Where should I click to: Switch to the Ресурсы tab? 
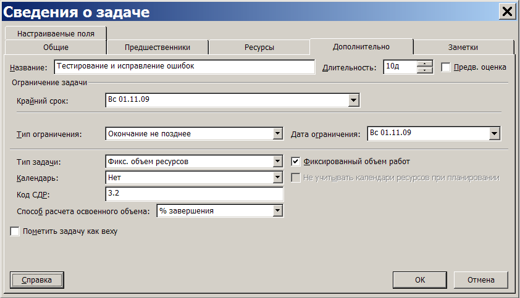click(259, 48)
